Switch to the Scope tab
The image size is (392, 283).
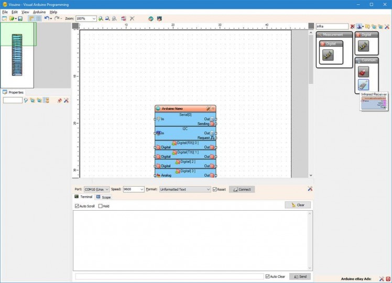[103, 197]
